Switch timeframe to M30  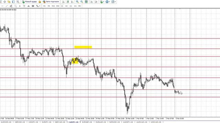point(57,6)
